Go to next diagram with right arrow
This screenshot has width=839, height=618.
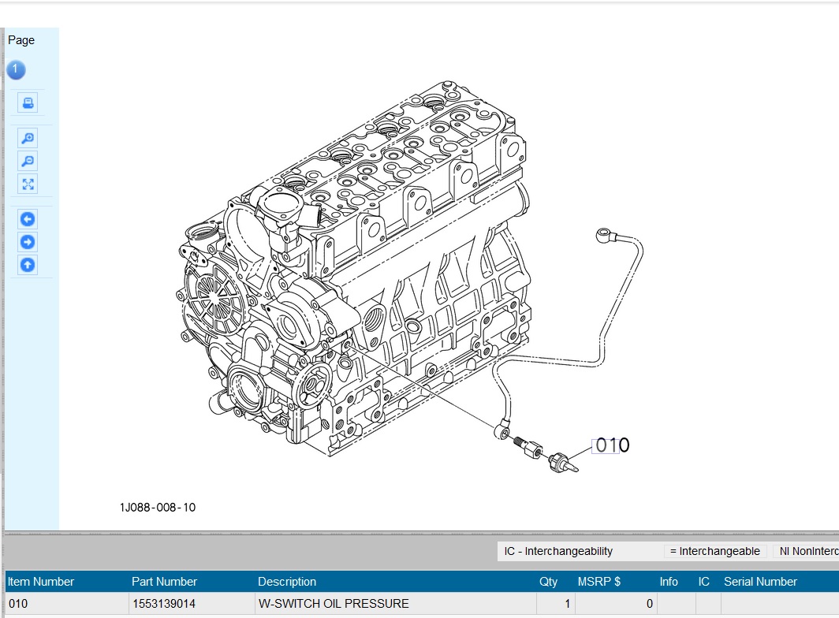(28, 242)
